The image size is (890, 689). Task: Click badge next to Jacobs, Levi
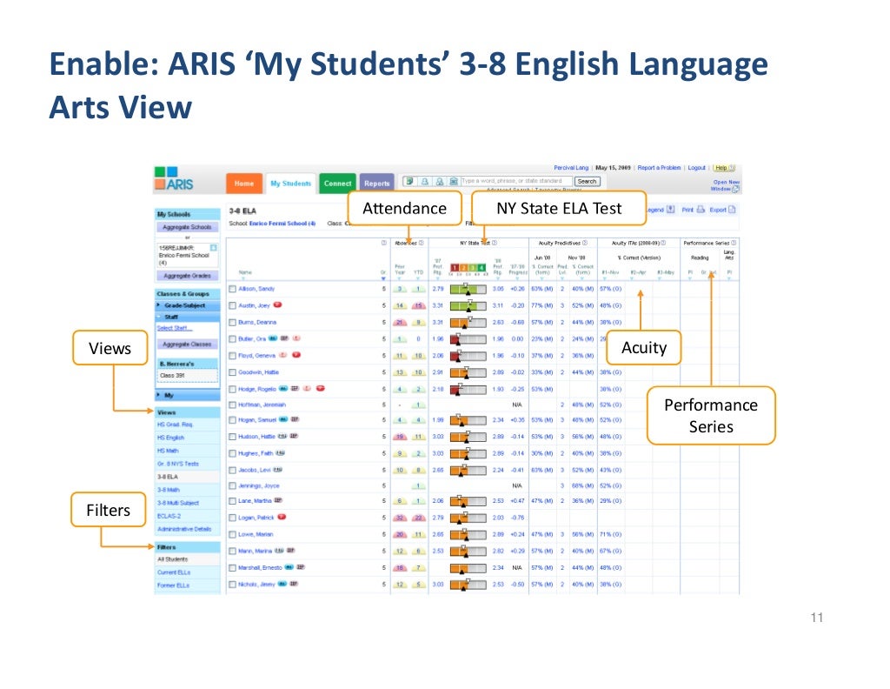tap(277, 469)
